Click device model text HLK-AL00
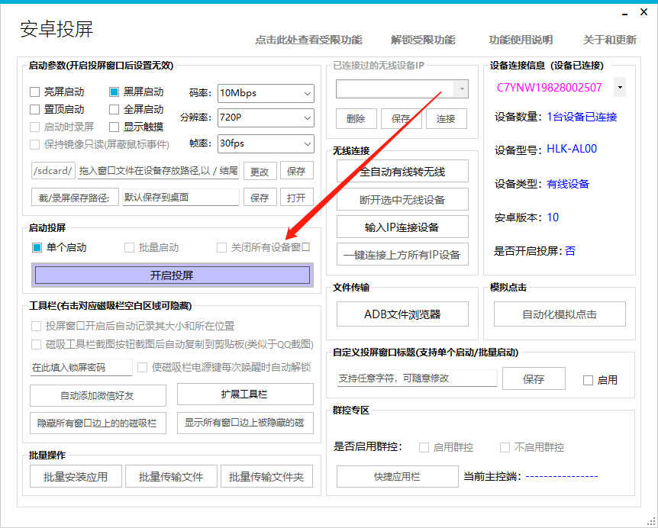The height and width of the screenshot is (528, 658). [572, 149]
